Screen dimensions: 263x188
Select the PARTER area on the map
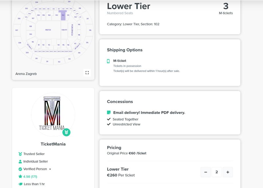[48, 30]
